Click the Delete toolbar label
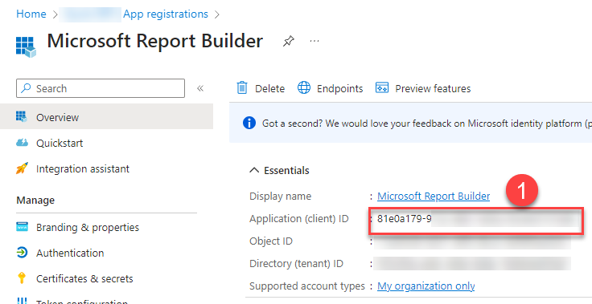 (269, 88)
